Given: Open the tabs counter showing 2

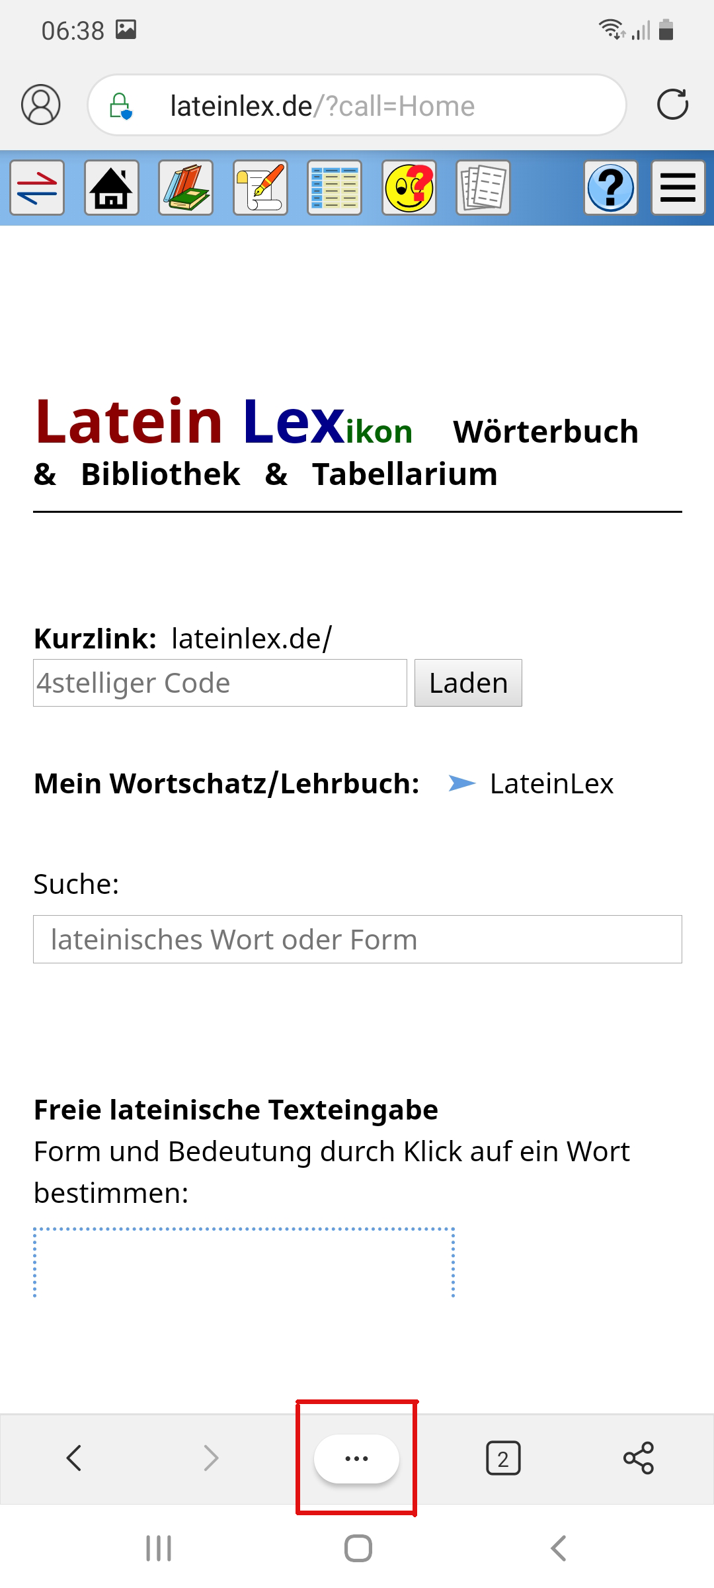Looking at the screenshot, I should pyautogui.click(x=503, y=1458).
